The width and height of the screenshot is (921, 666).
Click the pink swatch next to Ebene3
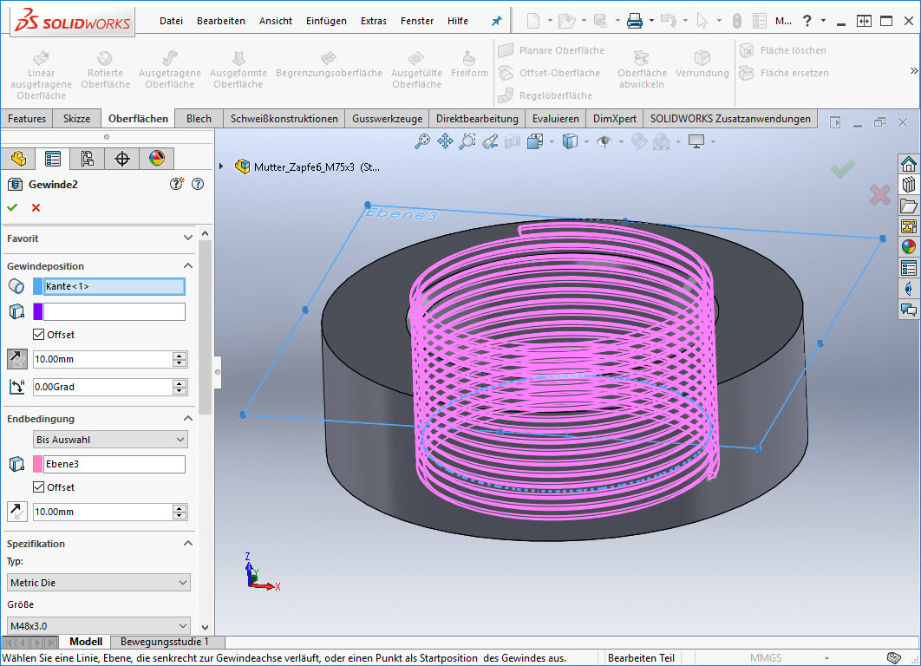point(37,464)
